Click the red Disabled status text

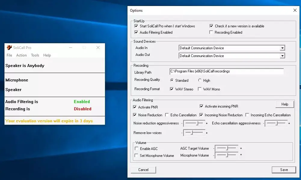pos(83,109)
